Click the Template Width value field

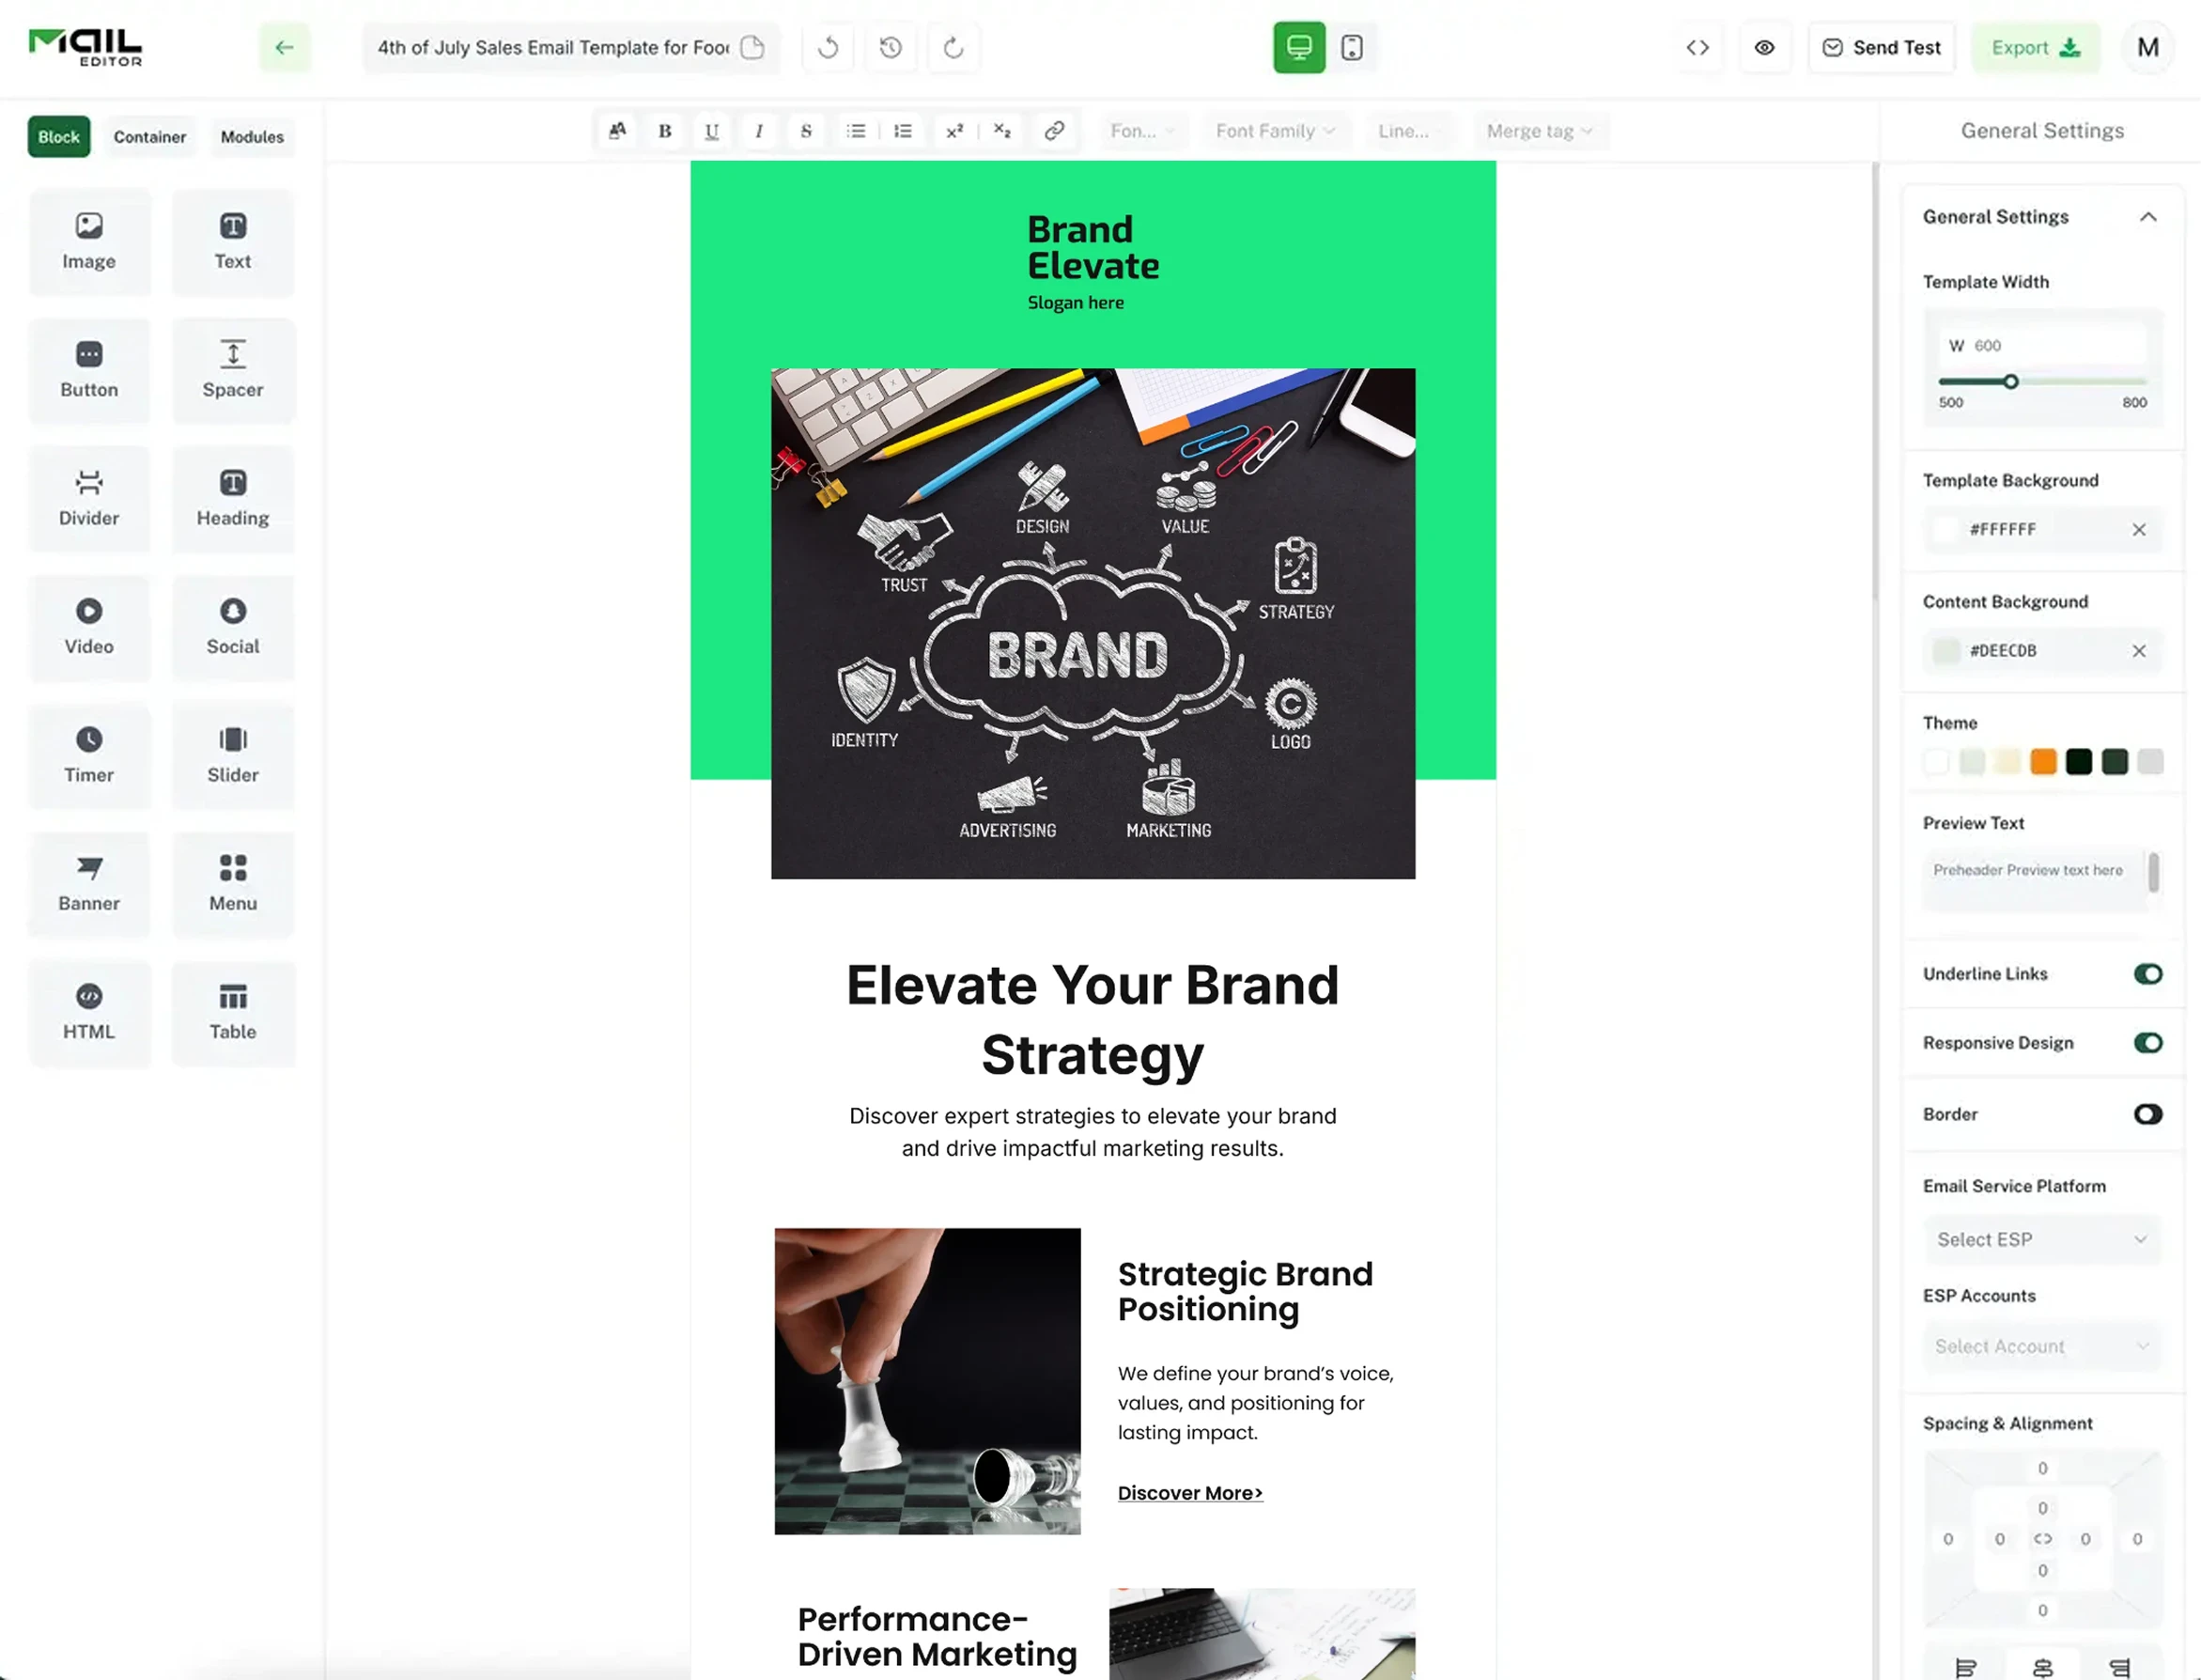2042,345
